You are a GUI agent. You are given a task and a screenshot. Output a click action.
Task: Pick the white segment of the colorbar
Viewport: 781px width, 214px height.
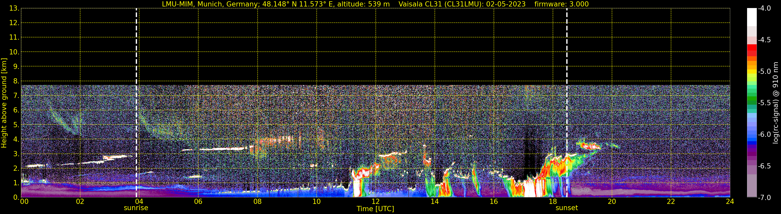click(751, 17)
